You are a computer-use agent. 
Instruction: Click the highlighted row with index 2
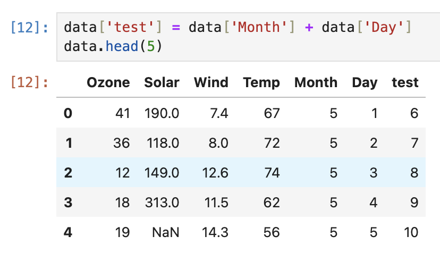pos(241,172)
